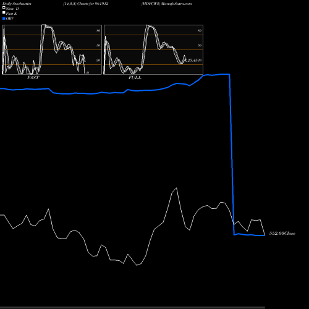Click the '(14,3,3) Charts for 961912' heading
Viewport: 309px width, 309px height.
(86, 4)
